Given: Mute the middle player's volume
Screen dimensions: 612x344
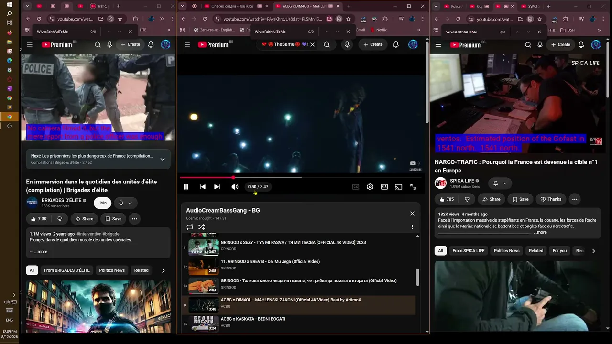Looking at the screenshot, I should pos(235,187).
